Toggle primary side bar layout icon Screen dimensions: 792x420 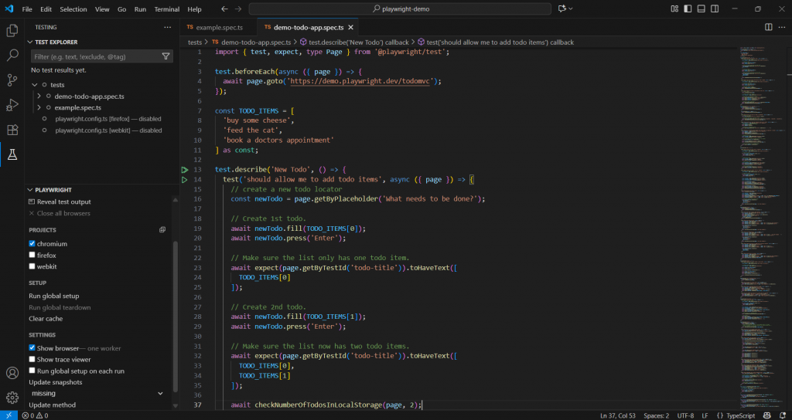688,8
